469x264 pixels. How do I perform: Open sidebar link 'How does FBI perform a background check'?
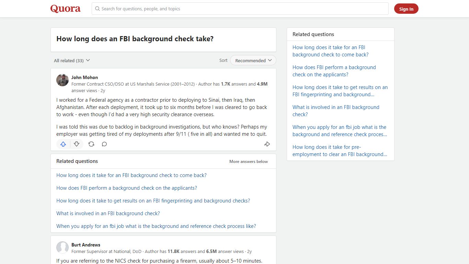point(334,71)
